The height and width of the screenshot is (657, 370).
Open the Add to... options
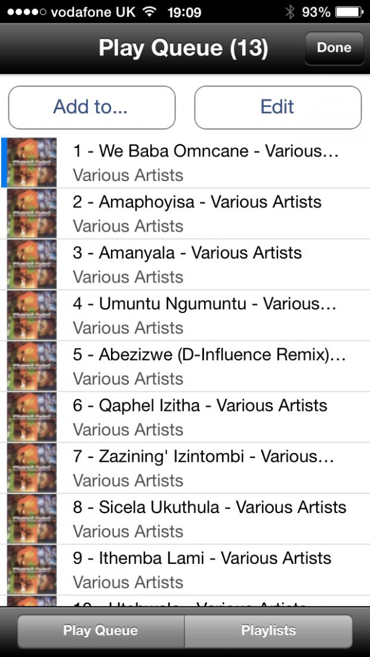(92, 108)
